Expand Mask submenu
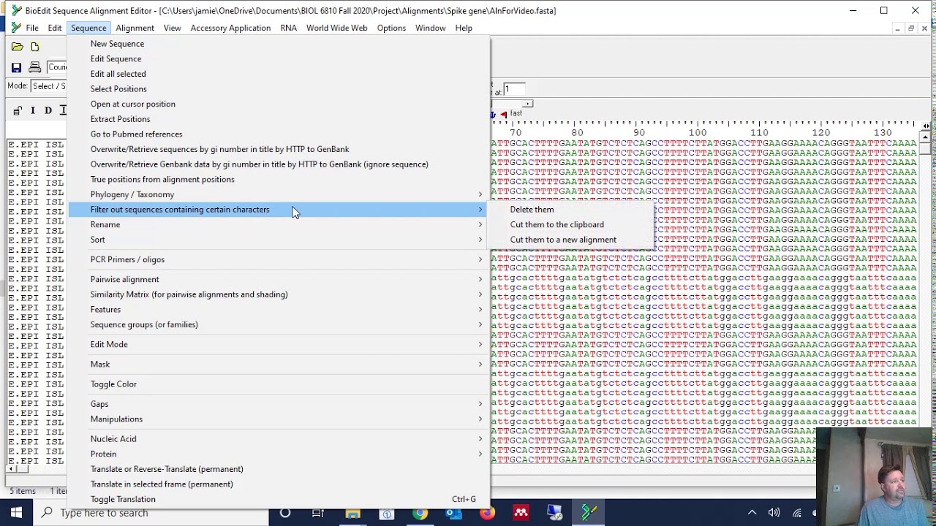The width and height of the screenshot is (936, 526). coord(279,364)
